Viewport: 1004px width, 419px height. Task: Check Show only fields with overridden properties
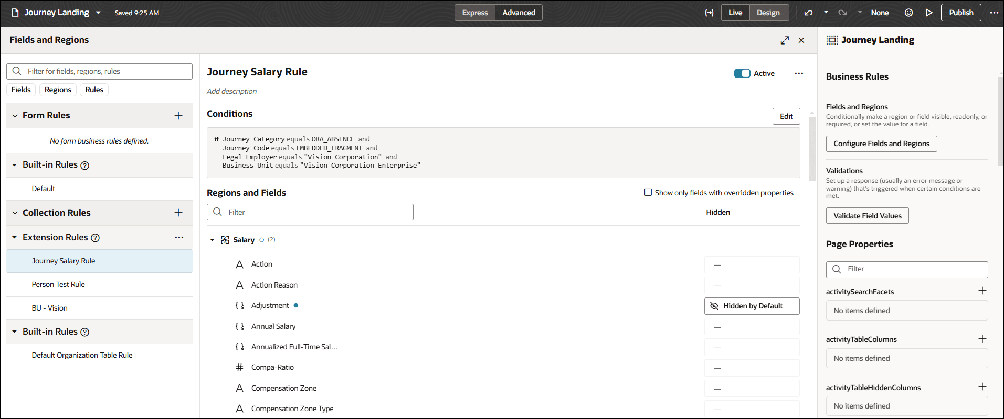point(648,192)
